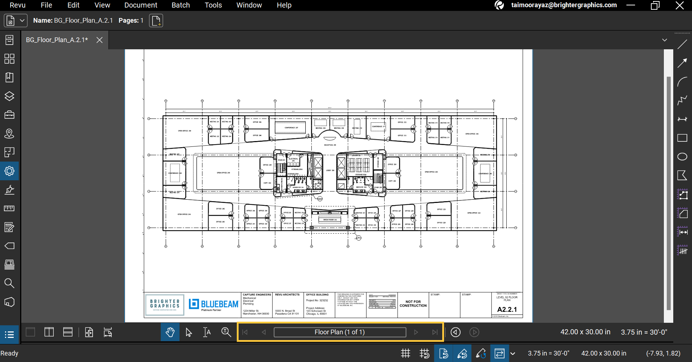Click the Floor Plan page number field
Screen dimensions: 692x362
[340, 332]
